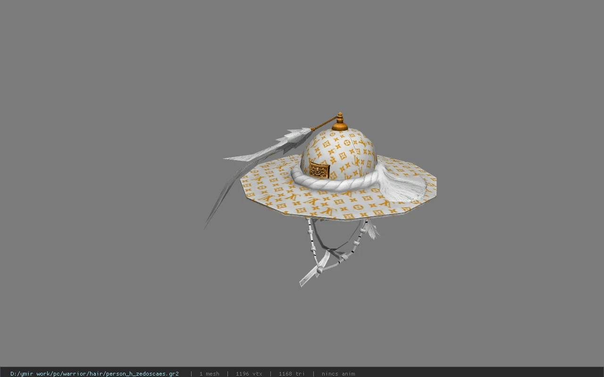604x377 pixels.
Task: Click the "1196 vtx" vertex count
Action: click(x=249, y=374)
